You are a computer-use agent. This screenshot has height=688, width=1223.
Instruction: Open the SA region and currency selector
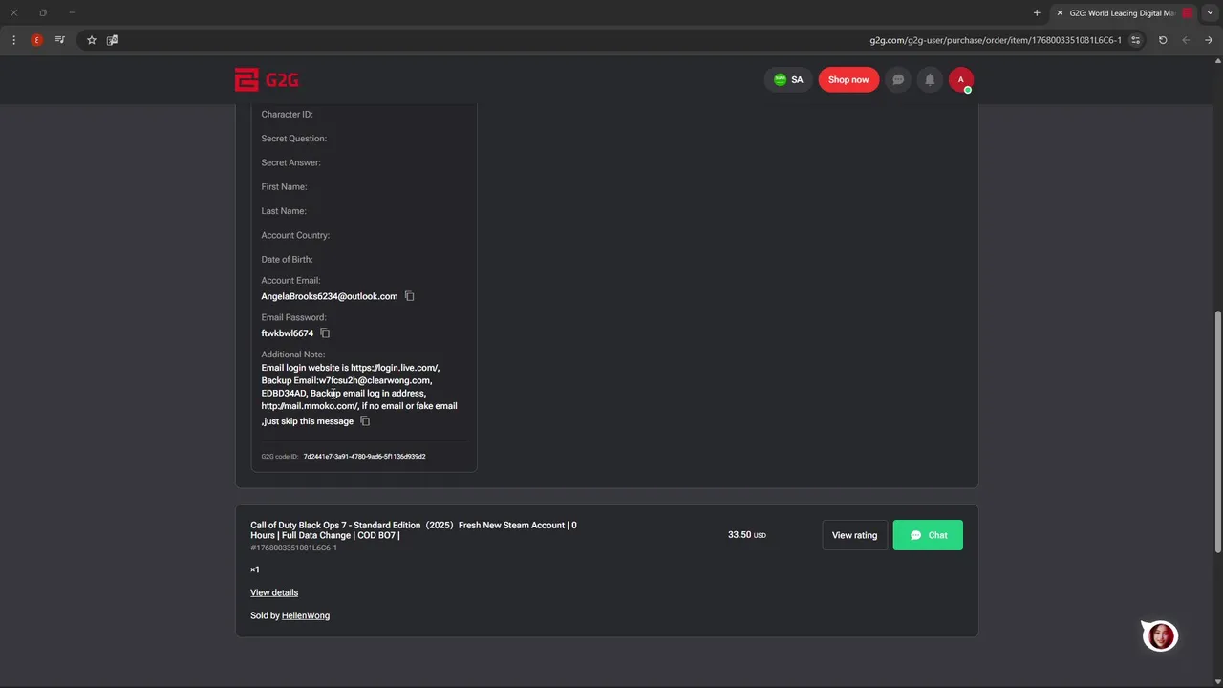click(788, 80)
